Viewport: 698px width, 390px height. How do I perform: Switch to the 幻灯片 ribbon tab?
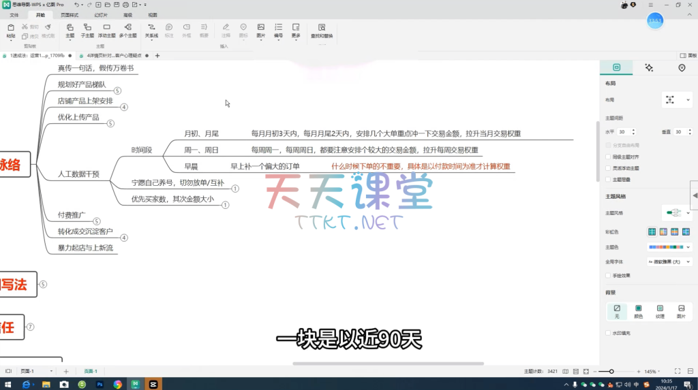click(101, 14)
